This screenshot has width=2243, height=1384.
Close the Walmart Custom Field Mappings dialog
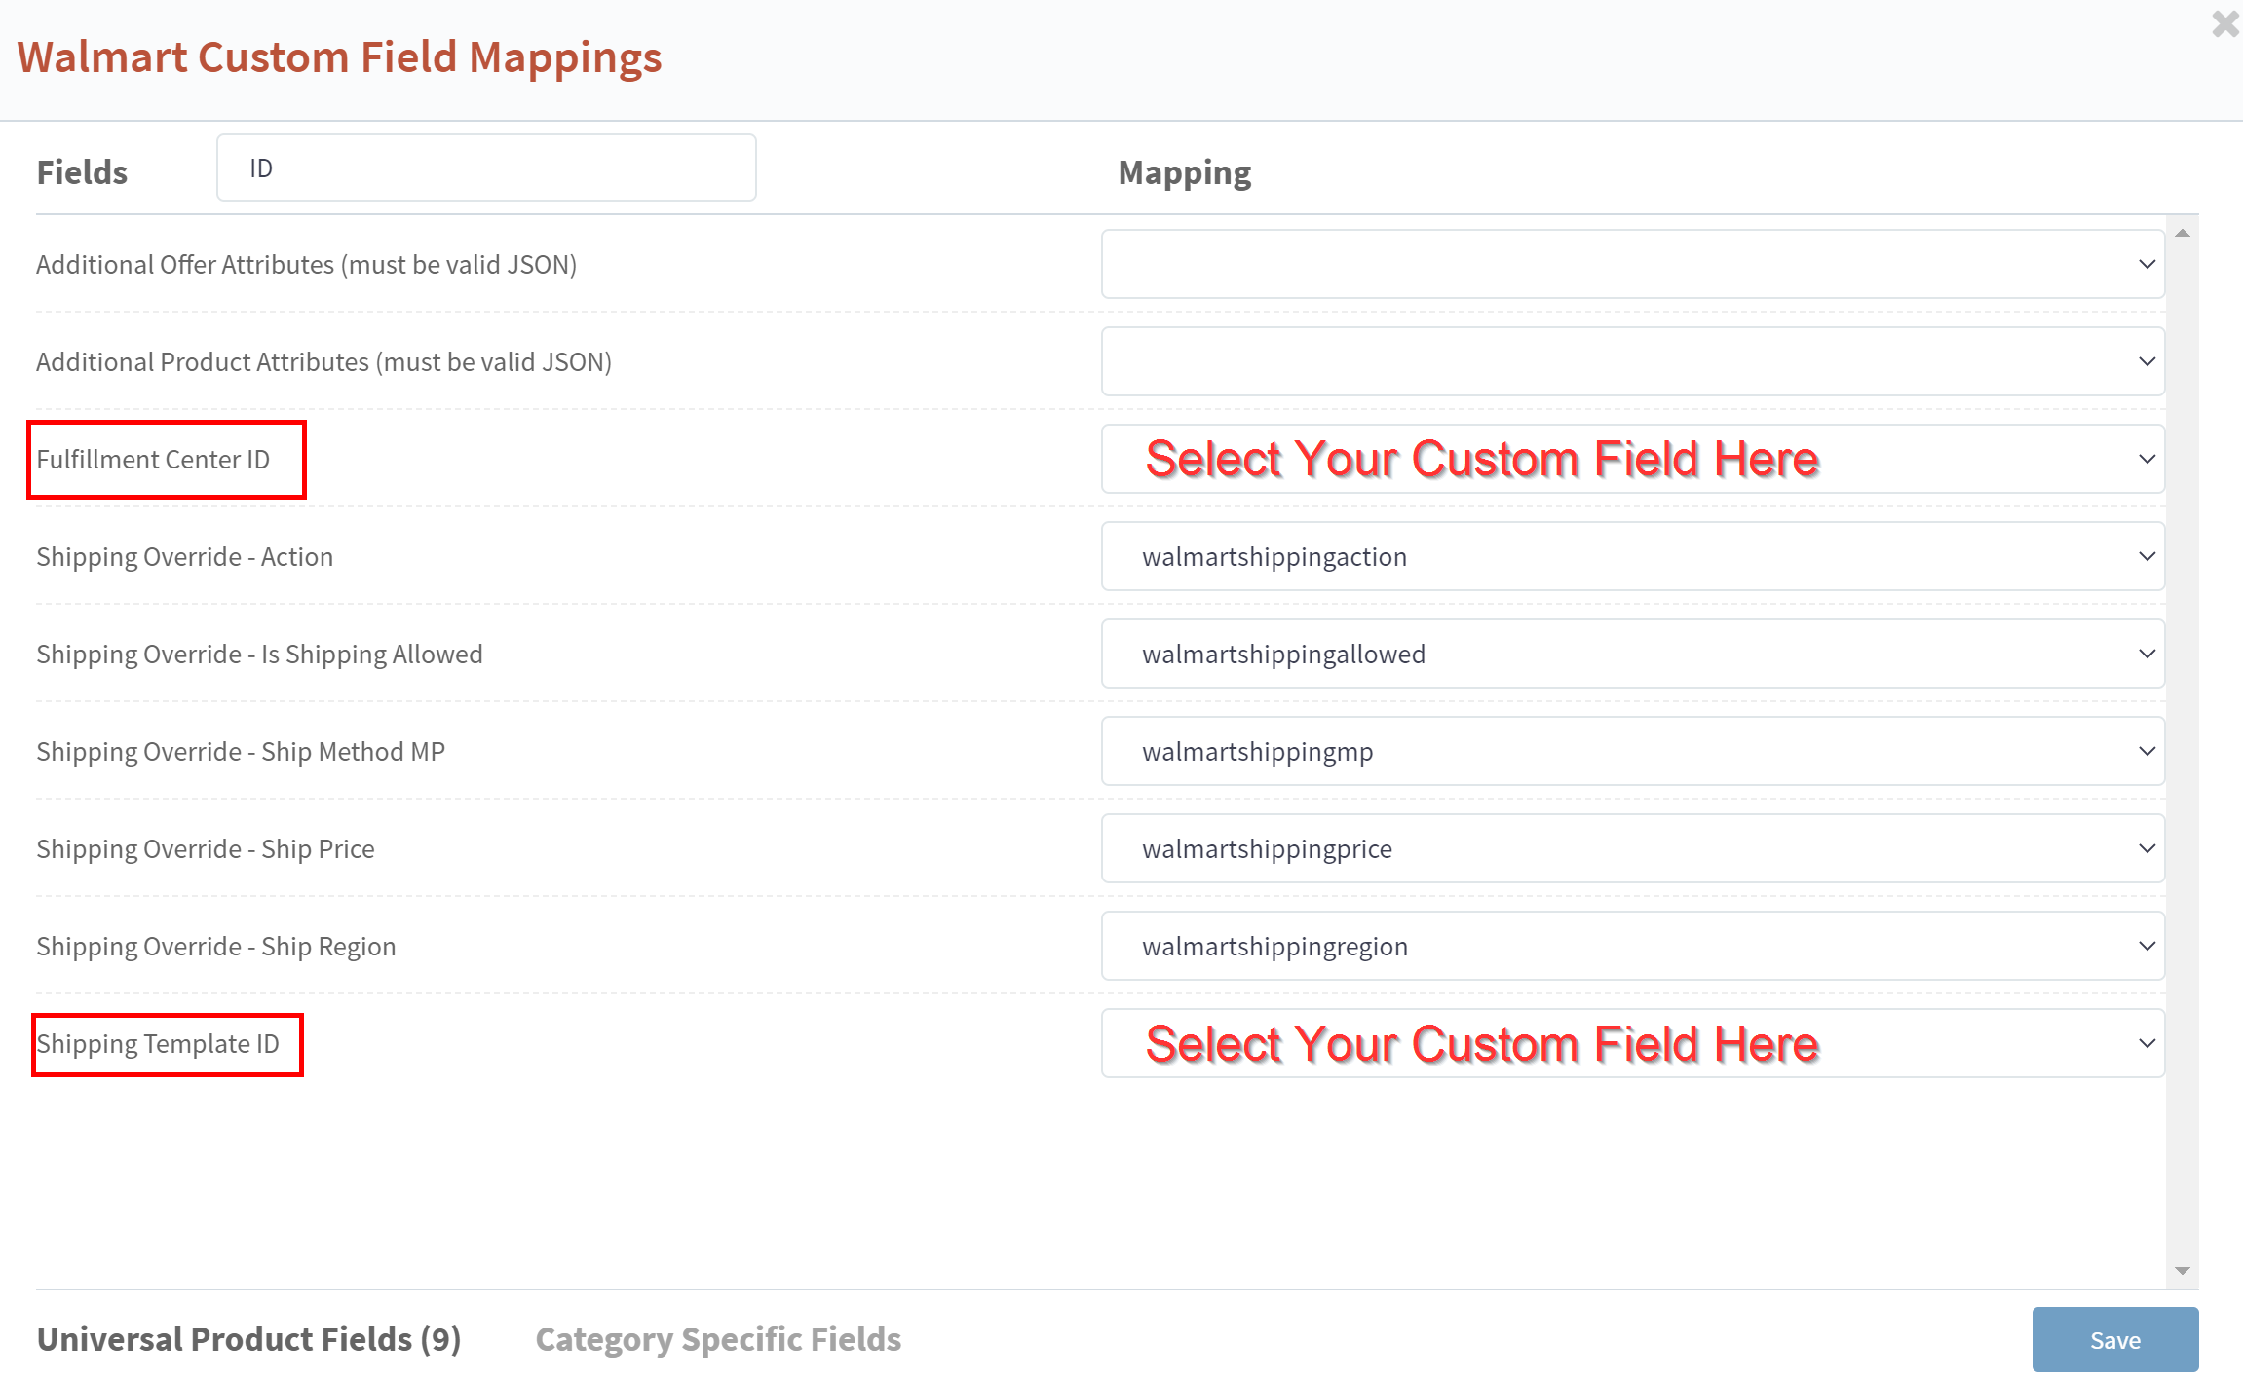pos(2223,24)
